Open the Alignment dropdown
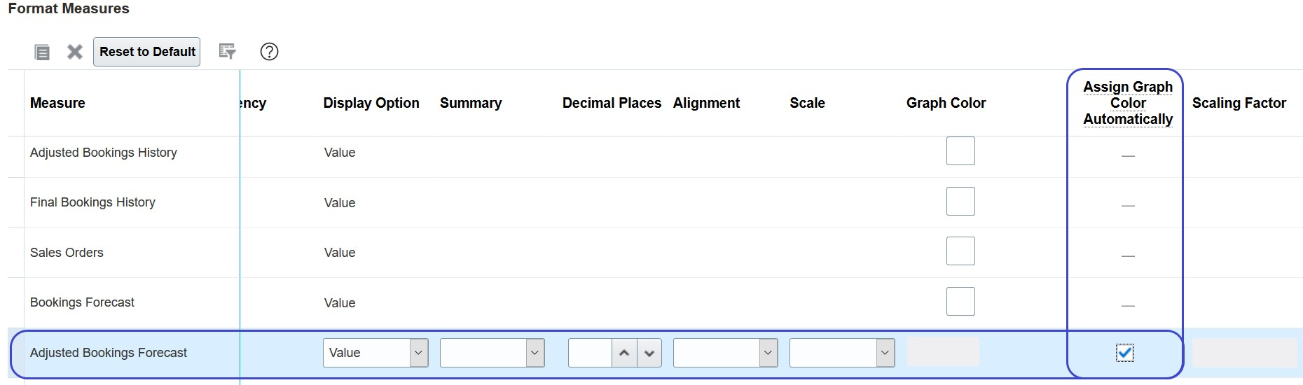Viewport: 1303px width, 385px height. point(768,353)
